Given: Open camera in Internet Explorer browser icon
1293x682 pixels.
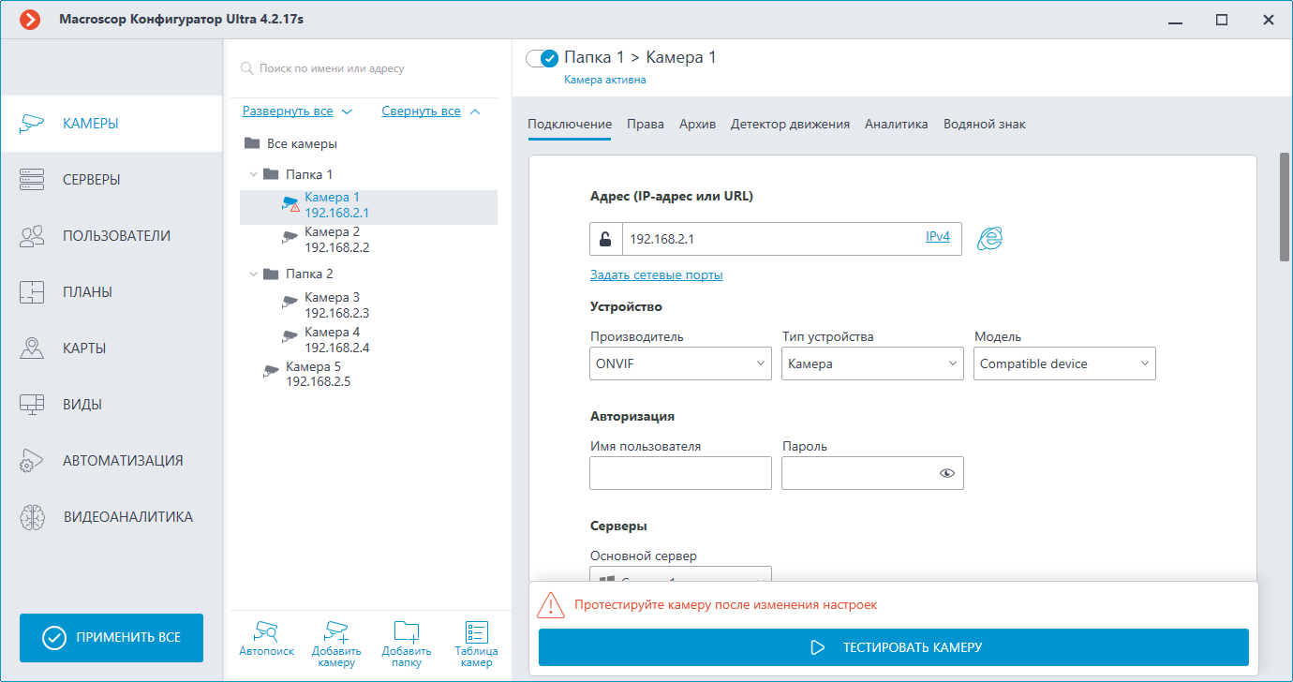Looking at the screenshot, I should click(x=989, y=238).
